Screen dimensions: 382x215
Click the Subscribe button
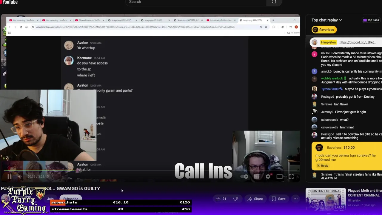71,199
